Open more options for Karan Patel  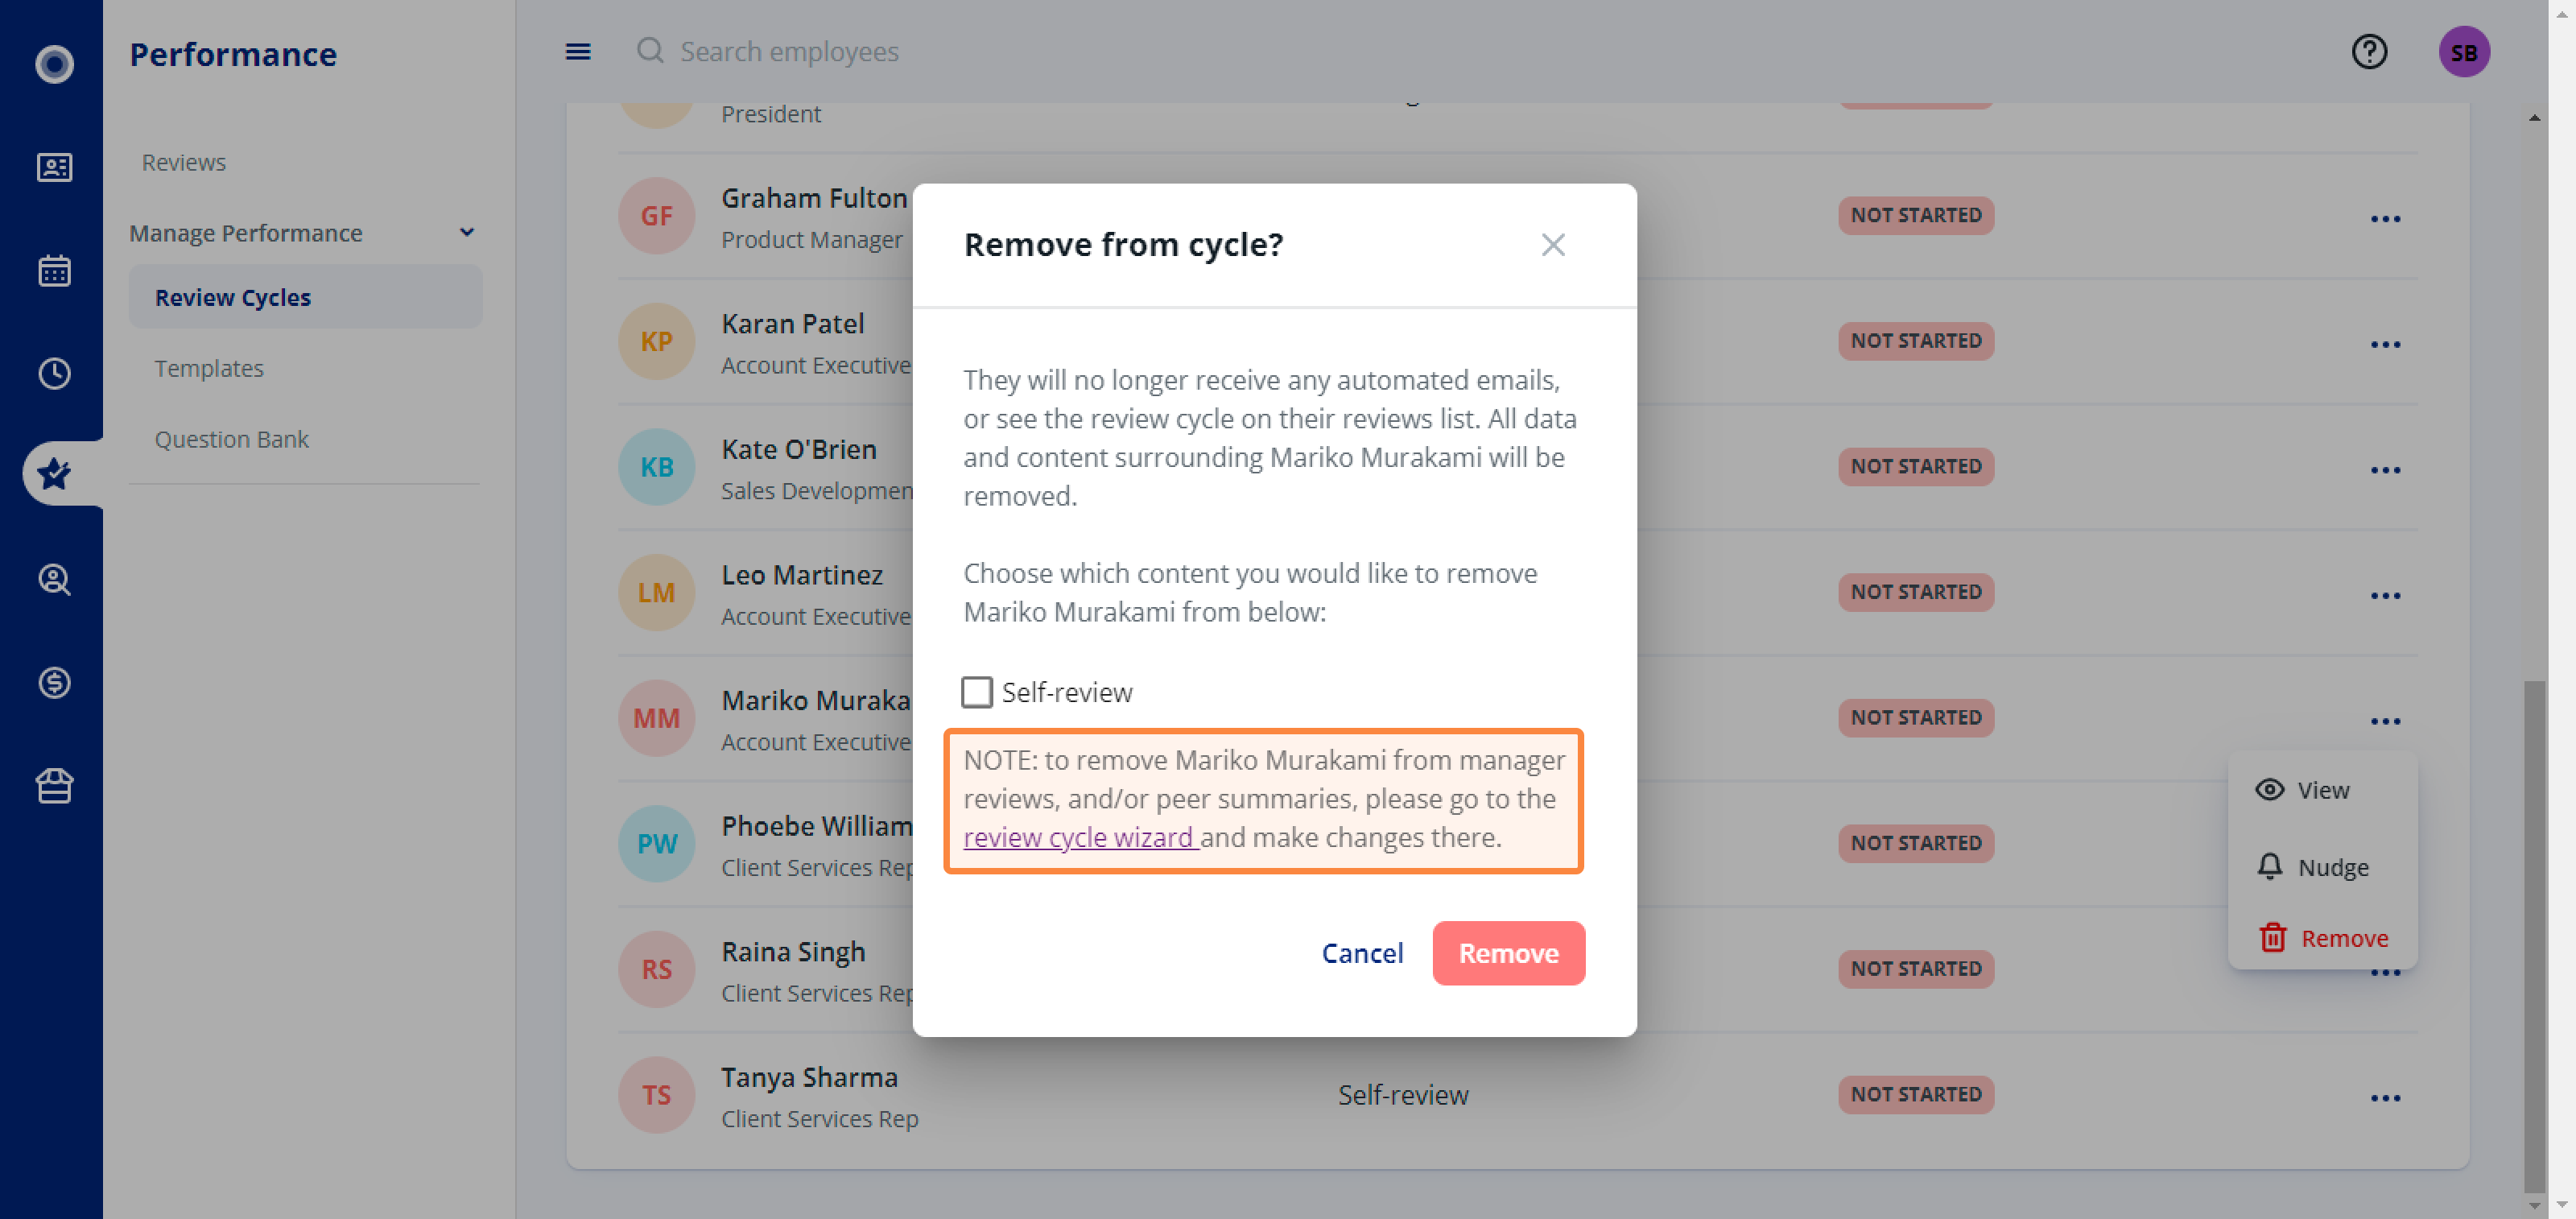2385,344
